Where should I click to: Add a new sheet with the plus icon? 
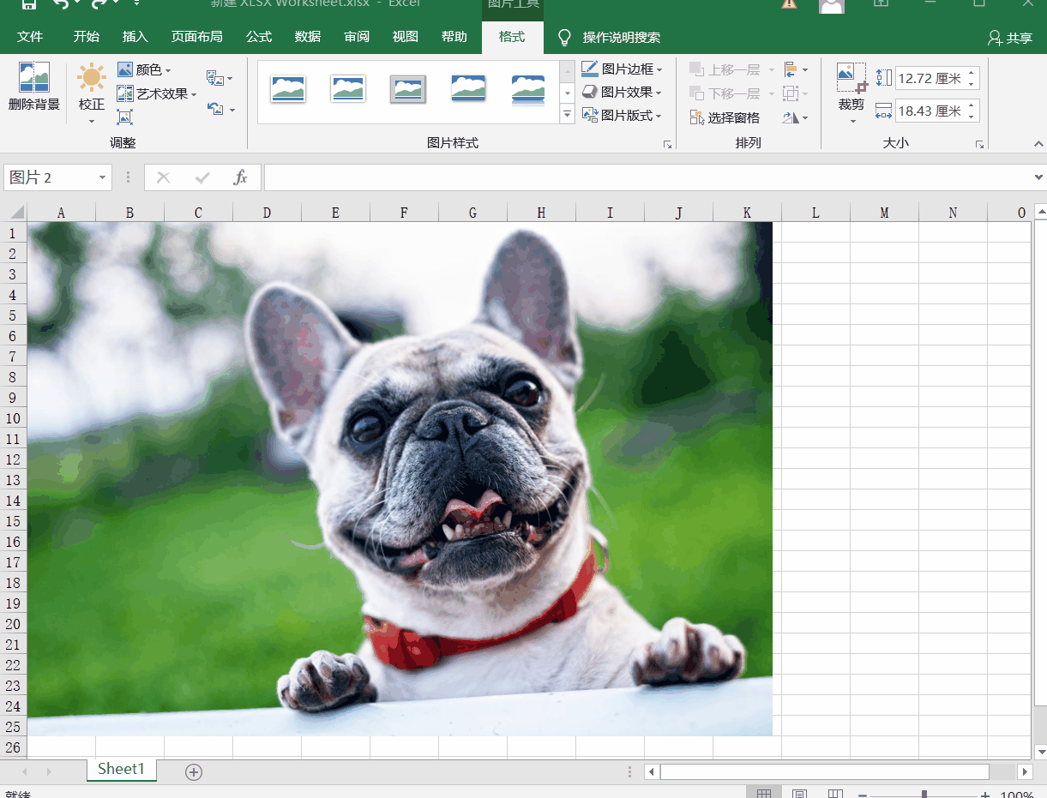pyautogui.click(x=194, y=772)
